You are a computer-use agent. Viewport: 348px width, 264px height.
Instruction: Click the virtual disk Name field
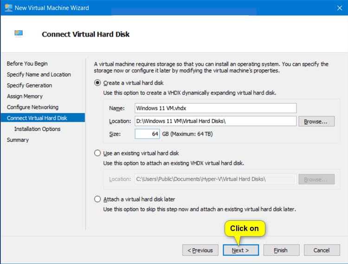point(215,108)
